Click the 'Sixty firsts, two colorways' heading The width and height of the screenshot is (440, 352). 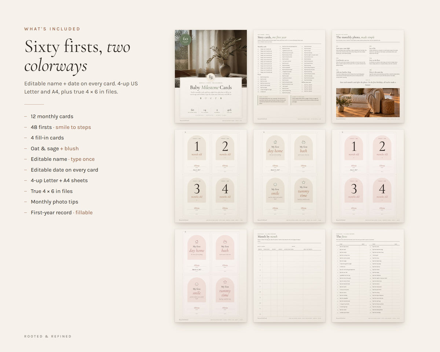pyautogui.click(x=77, y=56)
